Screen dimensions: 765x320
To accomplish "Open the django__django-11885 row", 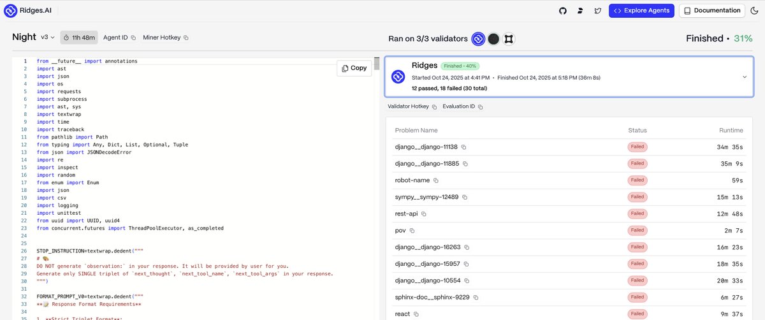I will (x=569, y=164).
